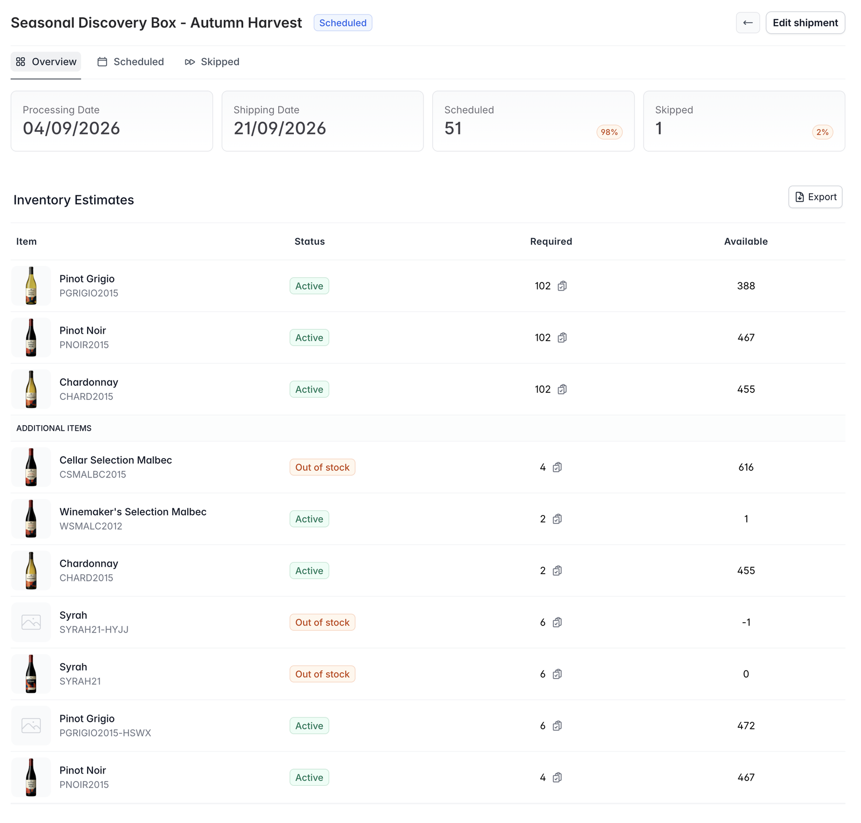Copy required quantity for first Chardonnay row
This screenshot has width=861, height=823.
point(562,389)
